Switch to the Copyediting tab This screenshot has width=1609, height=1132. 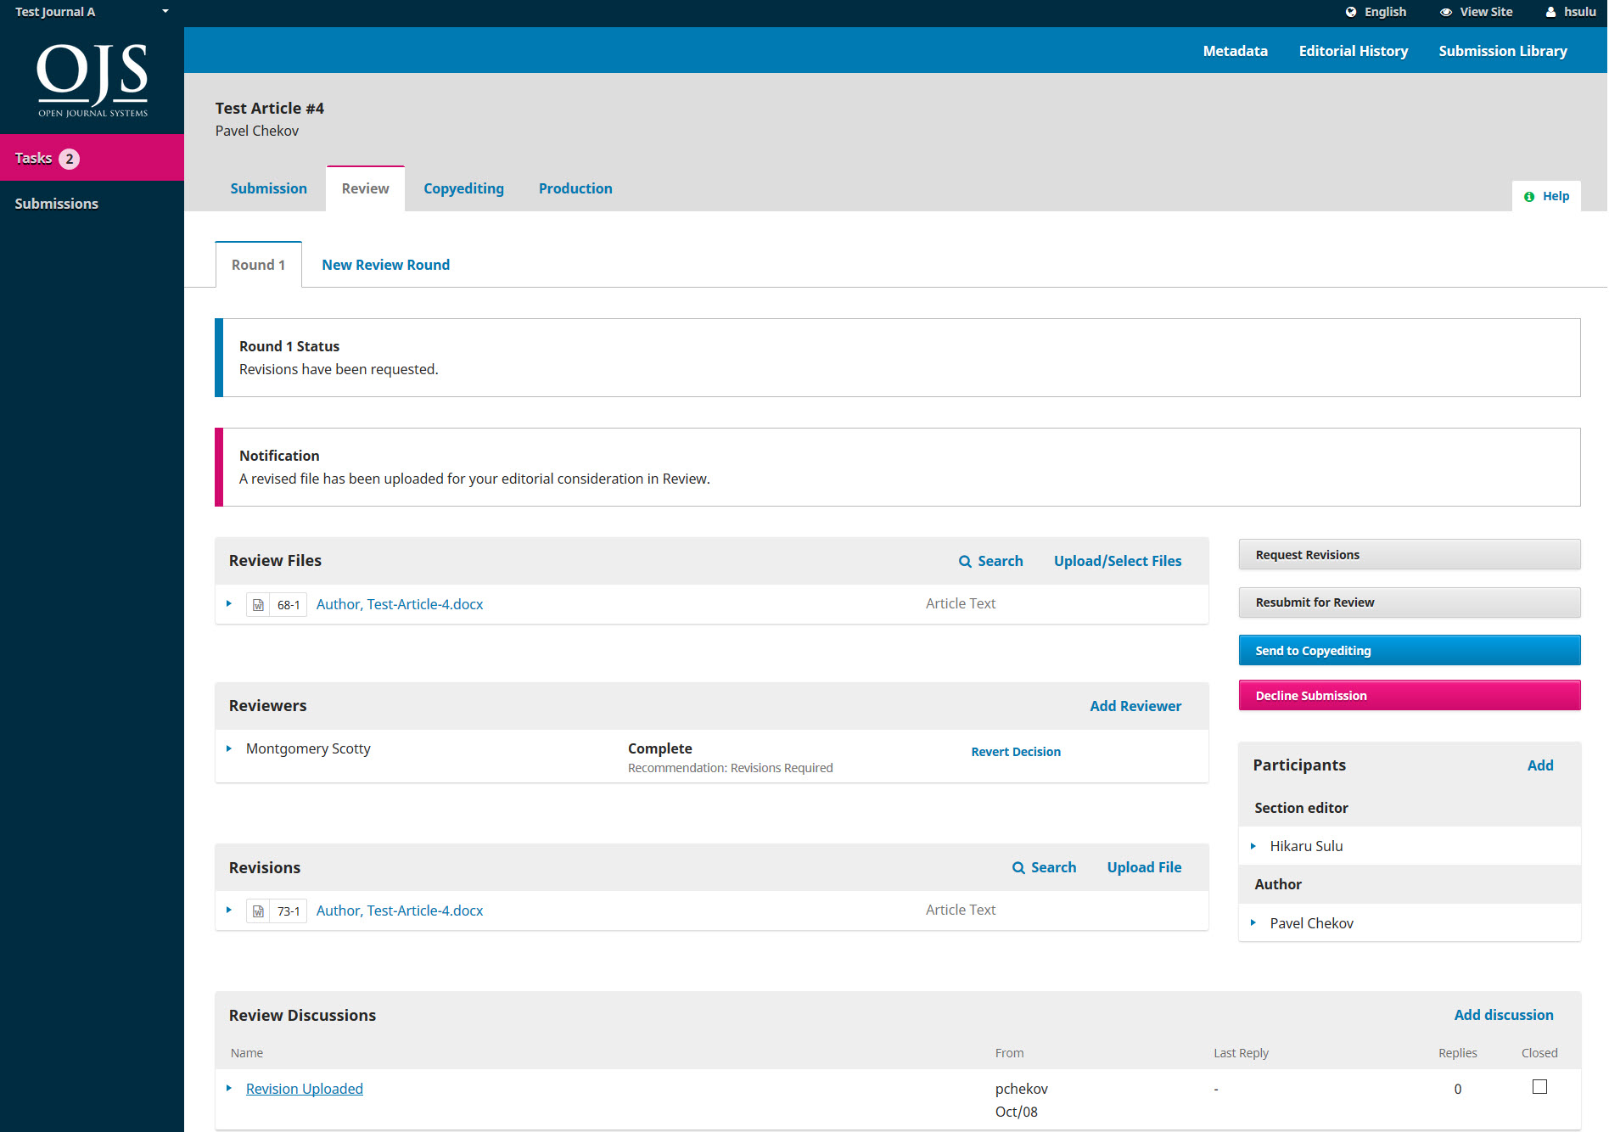coord(463,188)
